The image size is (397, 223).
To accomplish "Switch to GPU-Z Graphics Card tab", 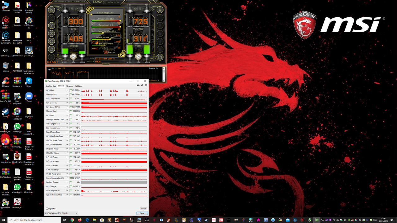I will coord(51,86).
